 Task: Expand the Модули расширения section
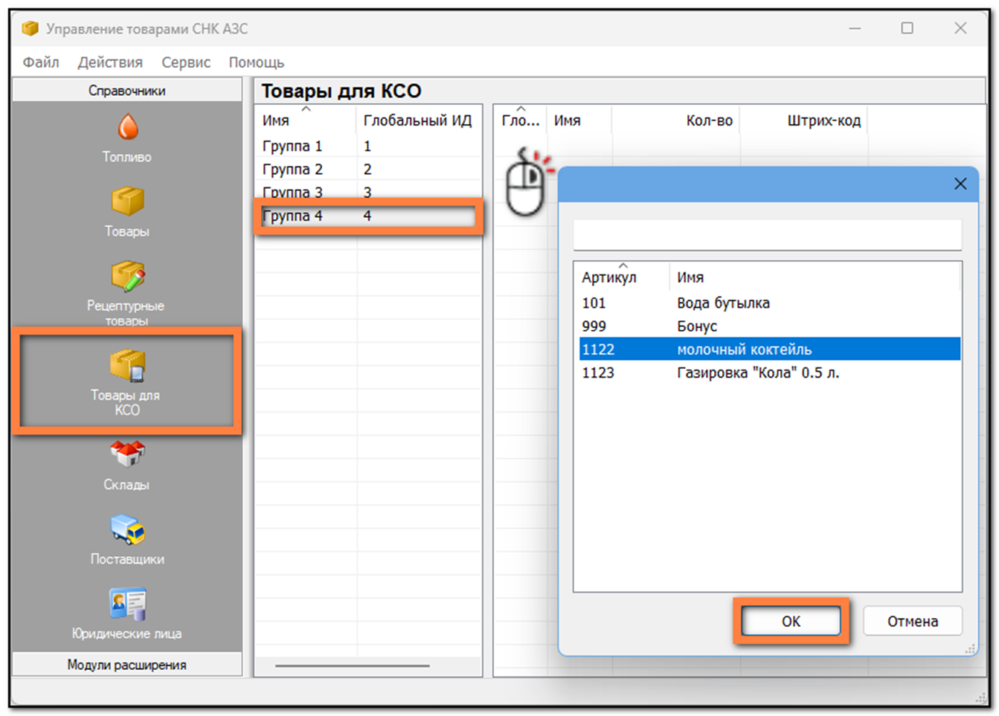(127, 665)
